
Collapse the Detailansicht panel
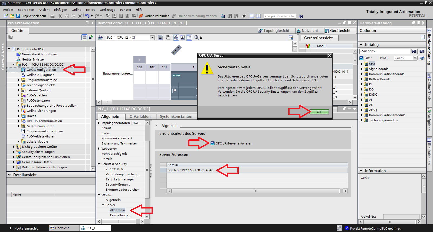tap(9, 175)
